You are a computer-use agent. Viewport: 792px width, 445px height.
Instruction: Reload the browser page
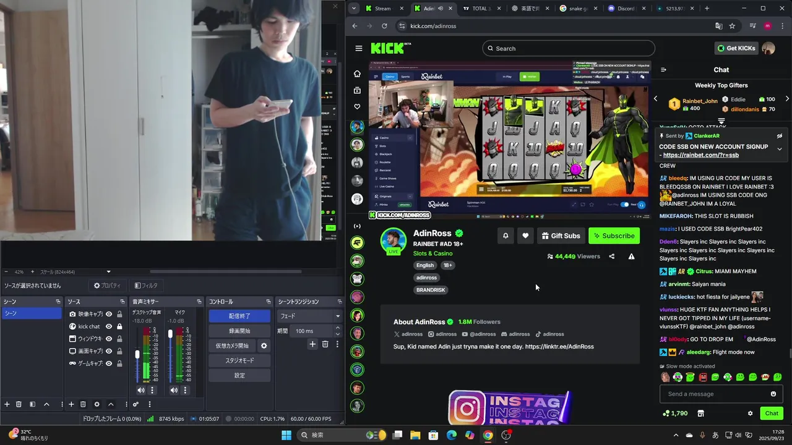click(x=384, y=26)
